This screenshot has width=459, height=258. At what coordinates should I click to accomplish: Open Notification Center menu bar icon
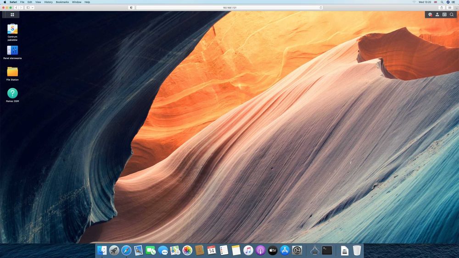(x=453, y=2)
